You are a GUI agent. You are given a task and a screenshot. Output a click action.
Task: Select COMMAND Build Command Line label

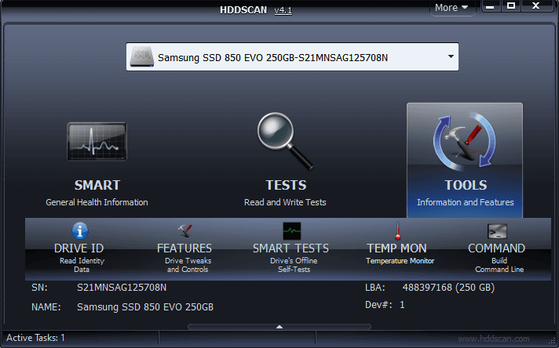[x=497, y=258]
